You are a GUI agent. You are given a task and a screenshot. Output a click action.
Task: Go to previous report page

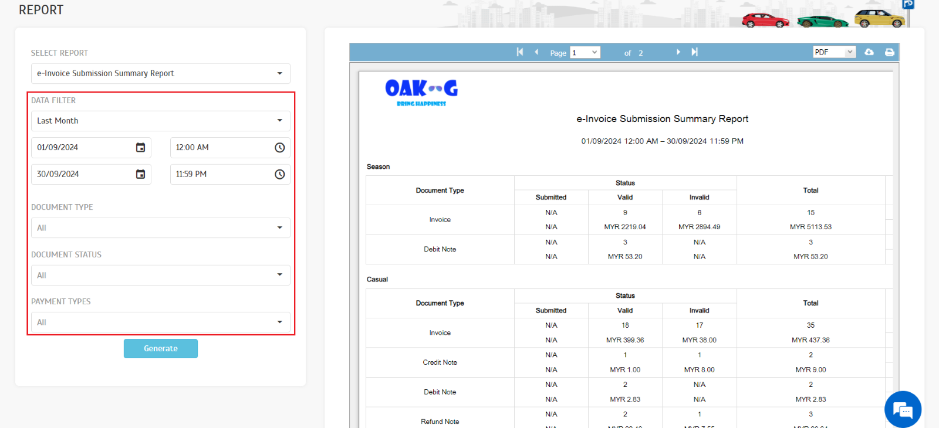tap(536, 52)
